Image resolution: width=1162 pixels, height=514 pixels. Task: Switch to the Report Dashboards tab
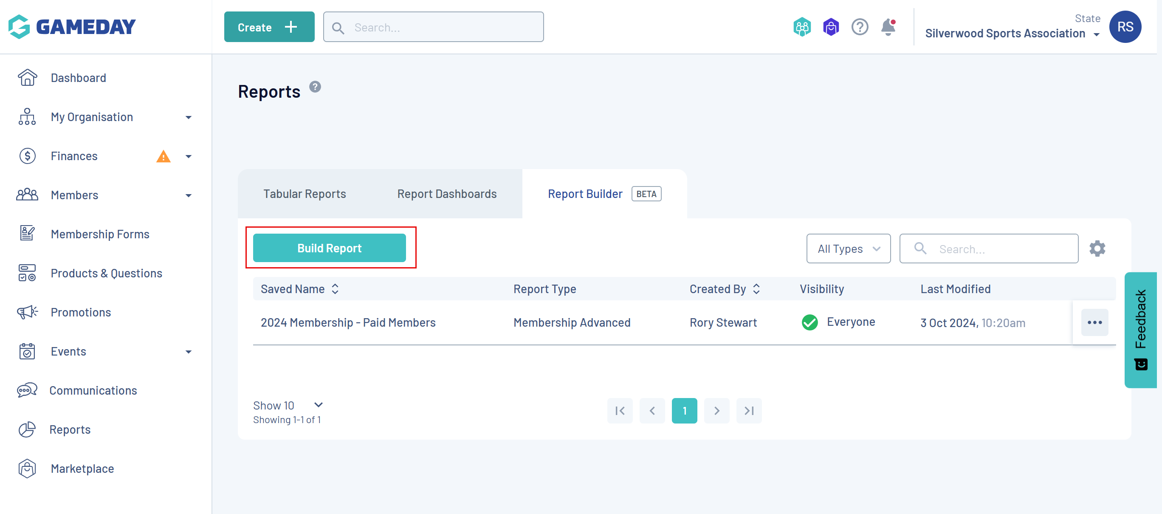(x=446, y=194)
